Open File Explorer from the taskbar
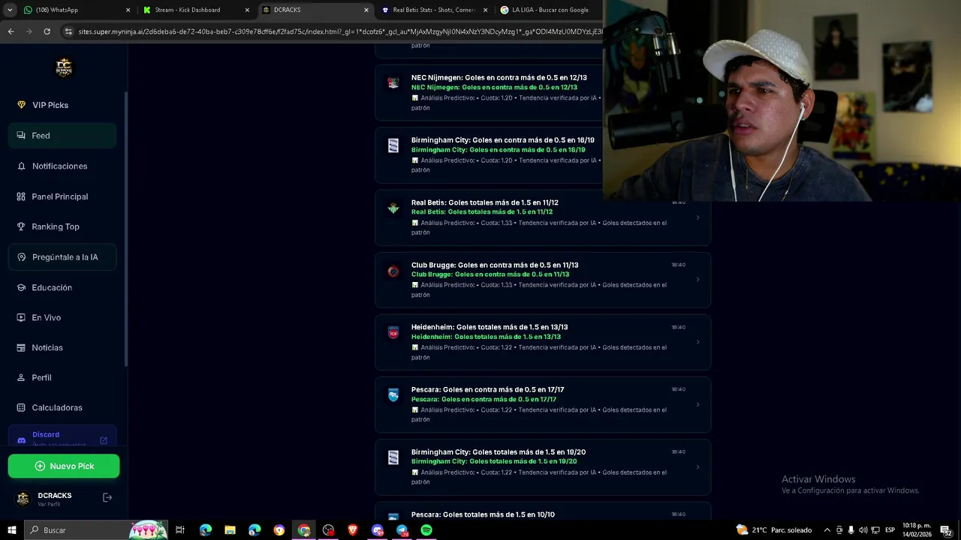Viewport: 961px width, 540px height. (x=230, y=530)
